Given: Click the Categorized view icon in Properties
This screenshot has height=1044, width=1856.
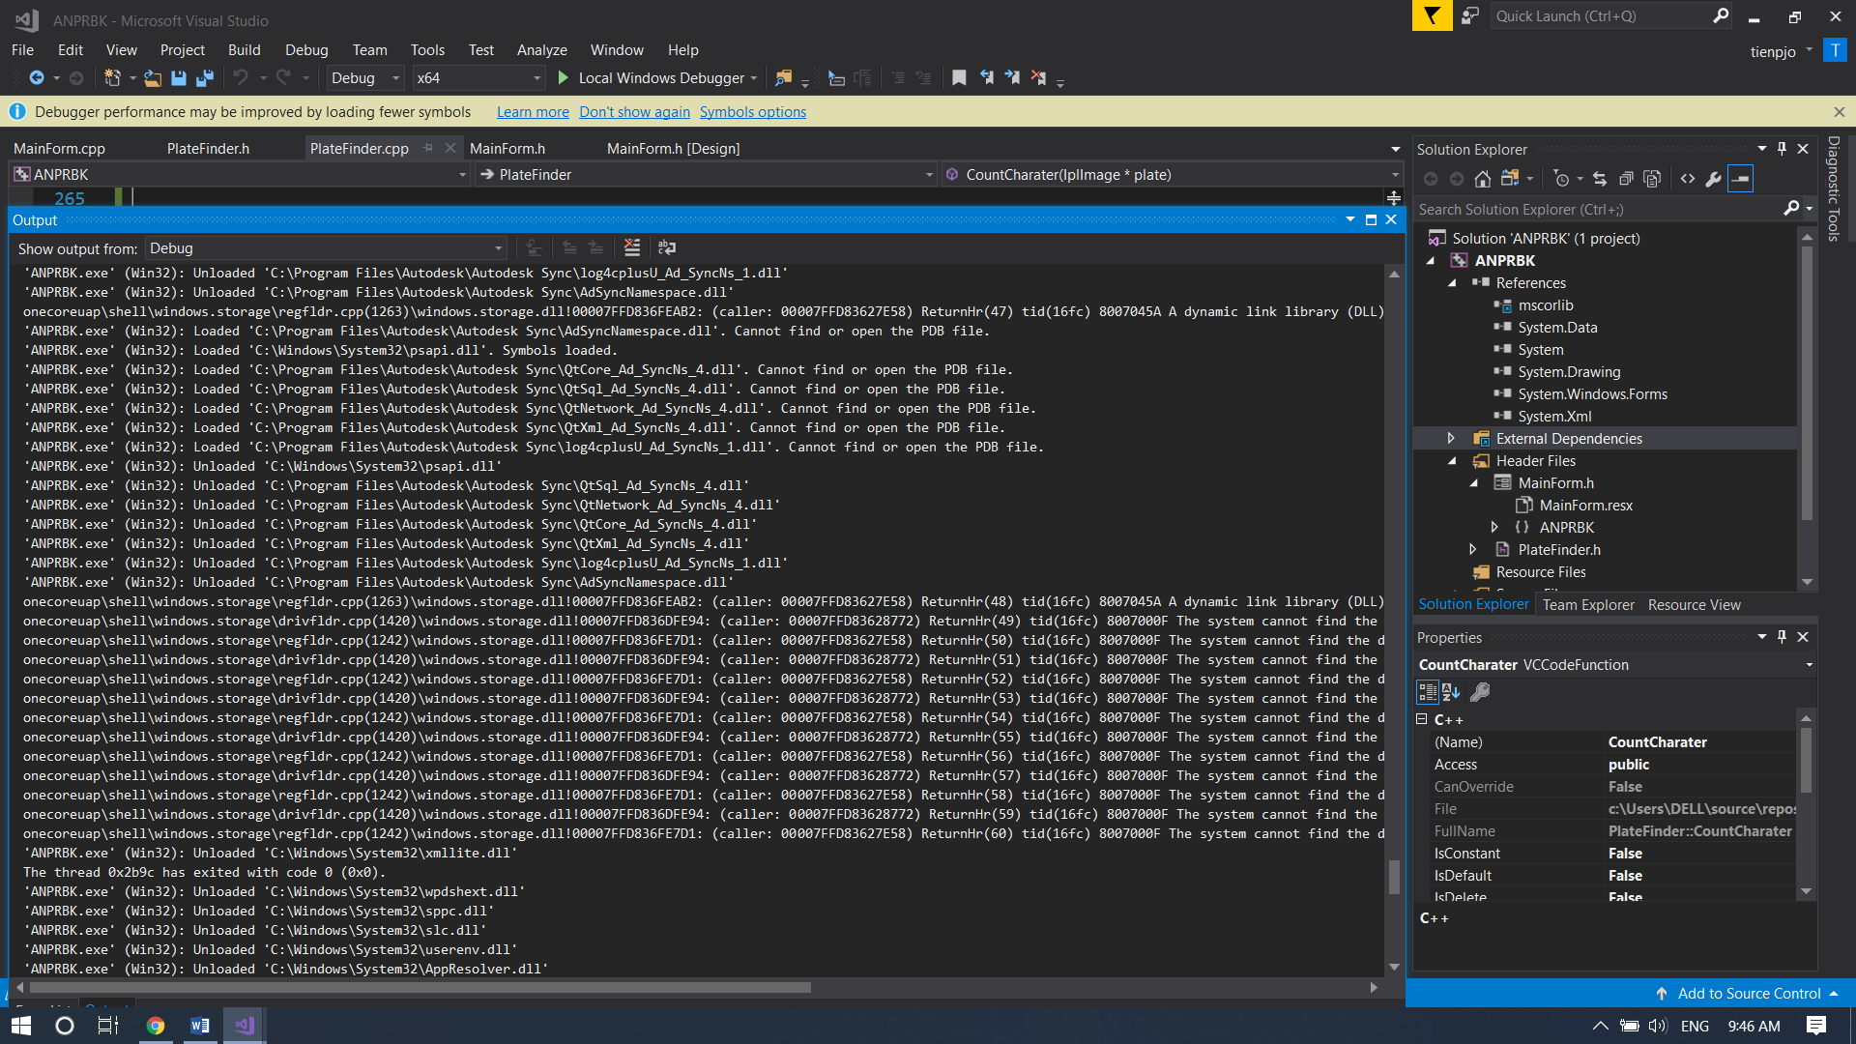Looking at the screenshot, I should (1428, 692).
